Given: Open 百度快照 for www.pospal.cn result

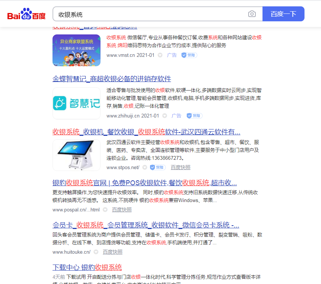Looking at the screenshot, I should [122, 210].
